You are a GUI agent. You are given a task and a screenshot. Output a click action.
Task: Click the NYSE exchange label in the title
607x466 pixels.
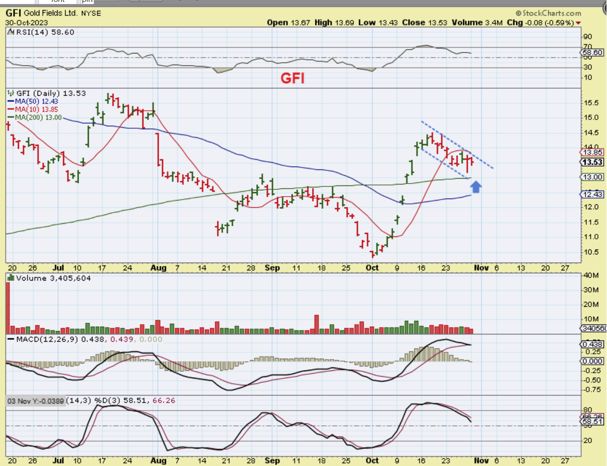[x=91, y=14]
